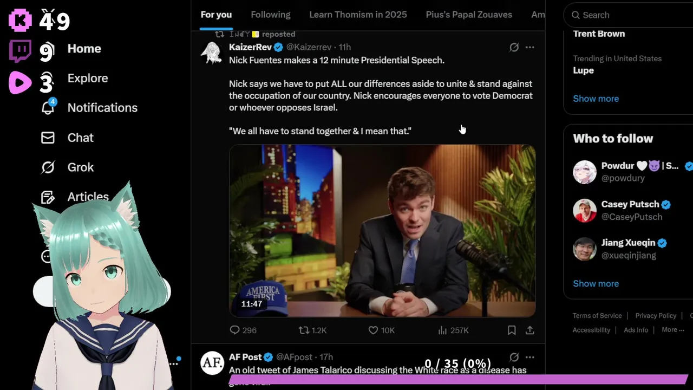Open Notifications bell icon
This screenshot has height=390, width=693.
click(48, 107)
